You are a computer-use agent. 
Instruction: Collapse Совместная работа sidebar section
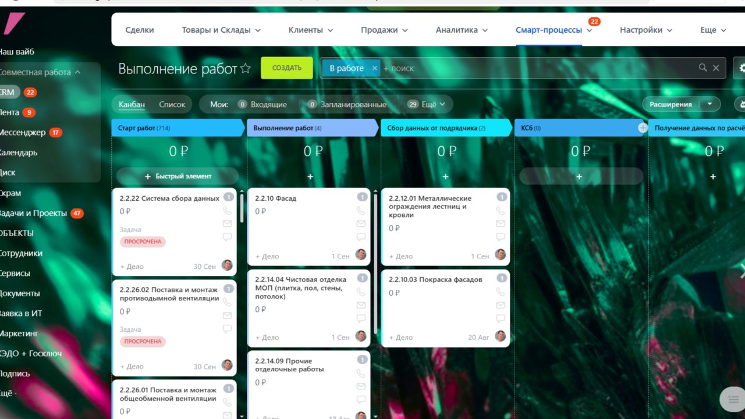[77, 72]
